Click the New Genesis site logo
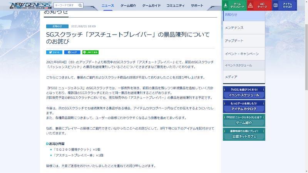Viewport: 308px width, 173px height. click(x=30, y=5)
